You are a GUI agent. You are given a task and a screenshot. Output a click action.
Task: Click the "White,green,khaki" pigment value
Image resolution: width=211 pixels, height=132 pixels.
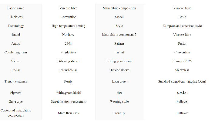point(68,93)
